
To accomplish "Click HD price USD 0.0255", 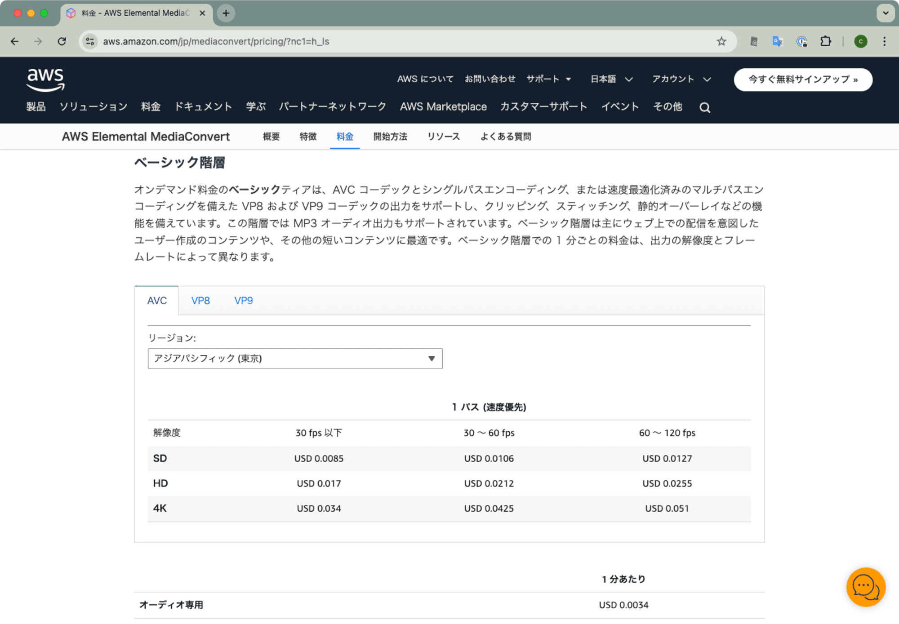I will click(667, 484).
